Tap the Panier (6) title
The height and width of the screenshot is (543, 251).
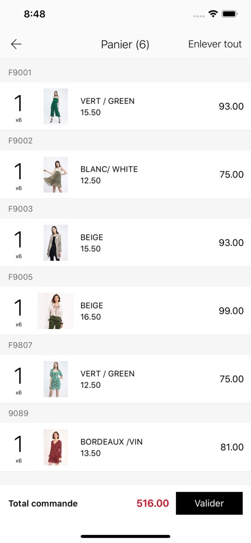click(x=125, y=45)
